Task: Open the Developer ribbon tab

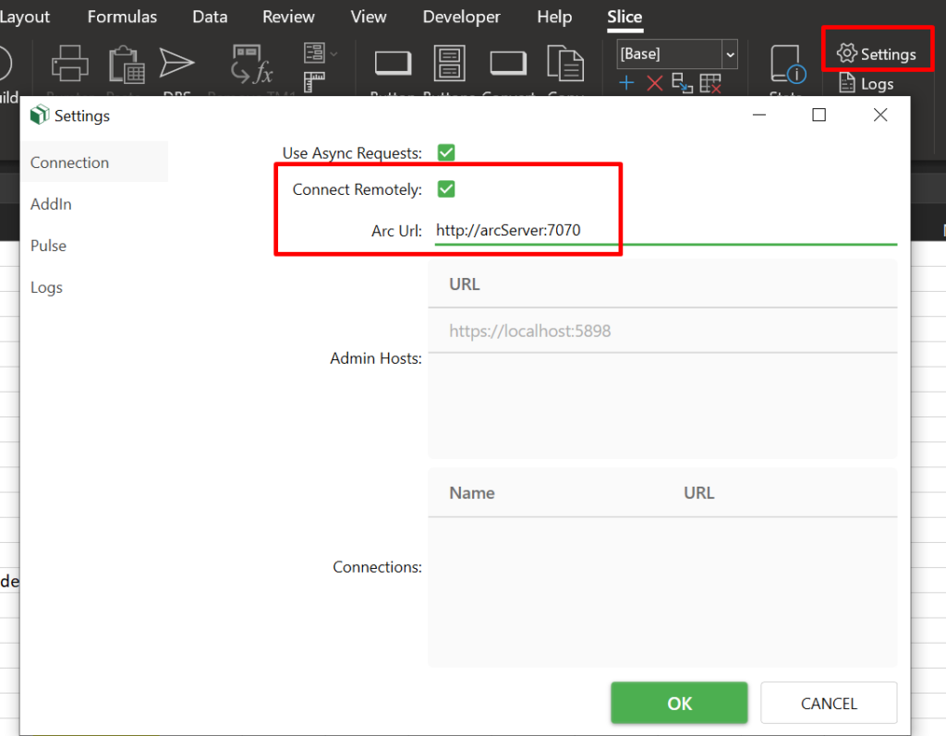Action: pyautogui.click(x=461, y=17)
